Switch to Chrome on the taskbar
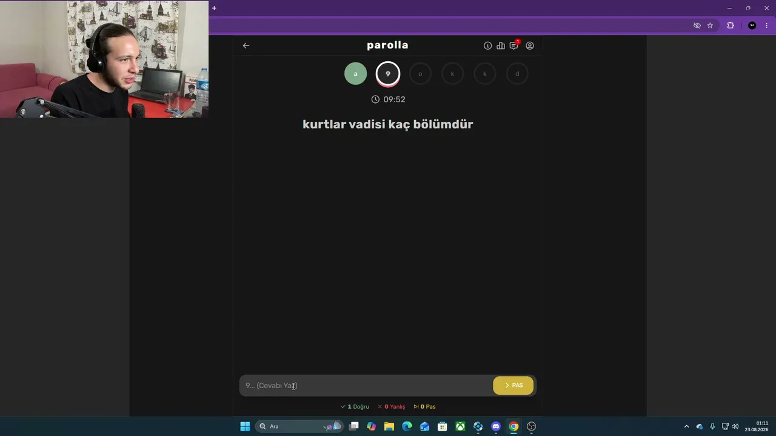Image resolution: width=776 pixels, height=436 pixels. (x=513, y=426)
